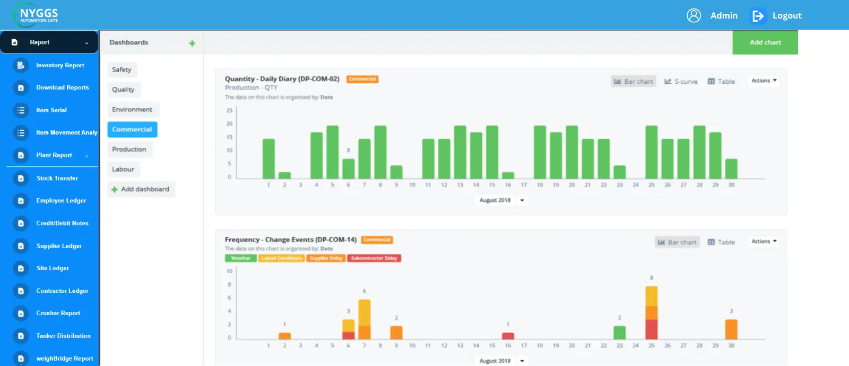This screenshot has width=849, height=366.
Task: Click the title 'Frequency - Change Events (DP-COM-14)'
Action: point(290,240)
